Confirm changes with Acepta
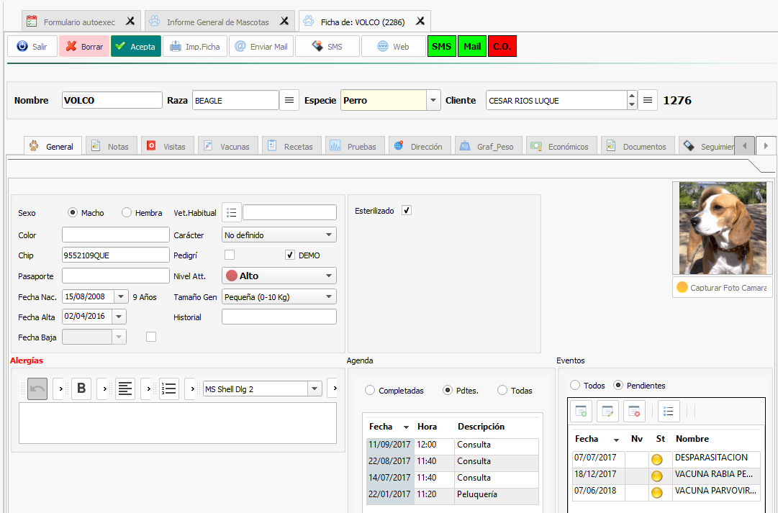This screenshot has width=778, height=513. pyautogui.click(x=136, y=46)
